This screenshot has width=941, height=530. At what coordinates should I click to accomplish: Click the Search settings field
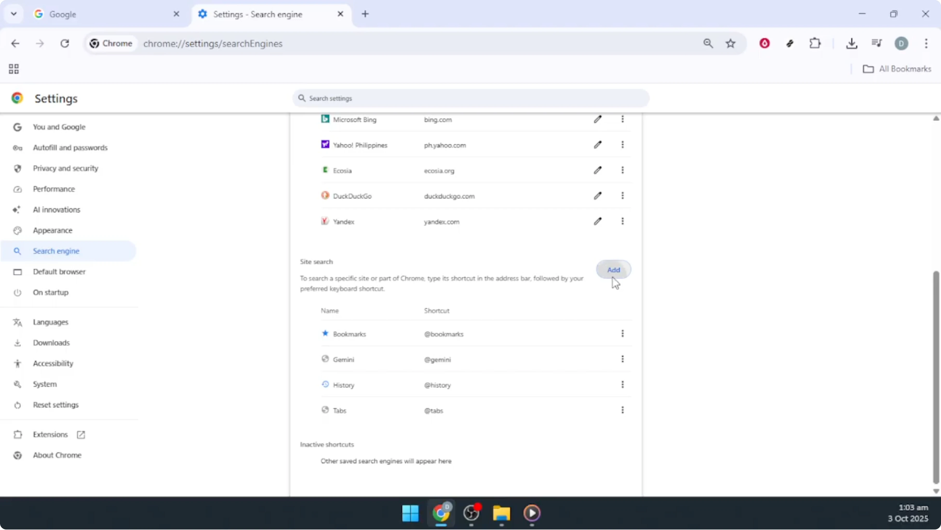pyautogui.click(x=471, y=98)
